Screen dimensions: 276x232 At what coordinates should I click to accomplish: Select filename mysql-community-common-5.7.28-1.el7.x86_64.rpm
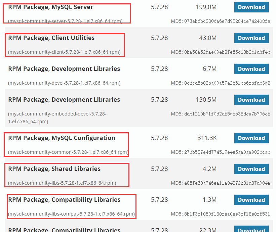[68, 152]
